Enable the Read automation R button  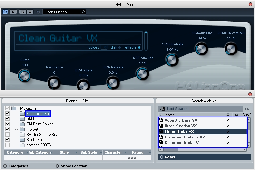tap(23, 12)
